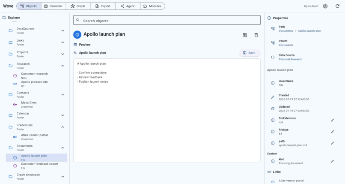Switch to the Objects tab
Screen dimensions: 345x184
click(x=29, y=6)
